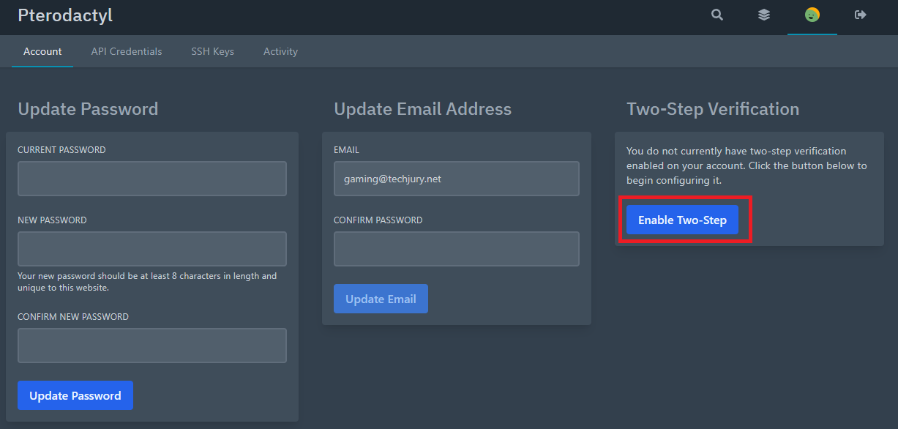Click the Update Password button
898x429 pixels.
(x=75, y=395)
